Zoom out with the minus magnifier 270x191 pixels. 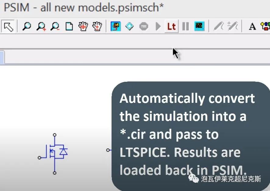[55, 26]
